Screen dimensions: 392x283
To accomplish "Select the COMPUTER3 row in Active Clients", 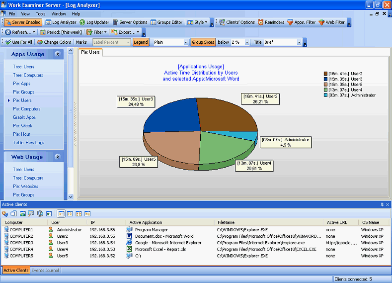I will pyautogui.click(x=195, y=243).
